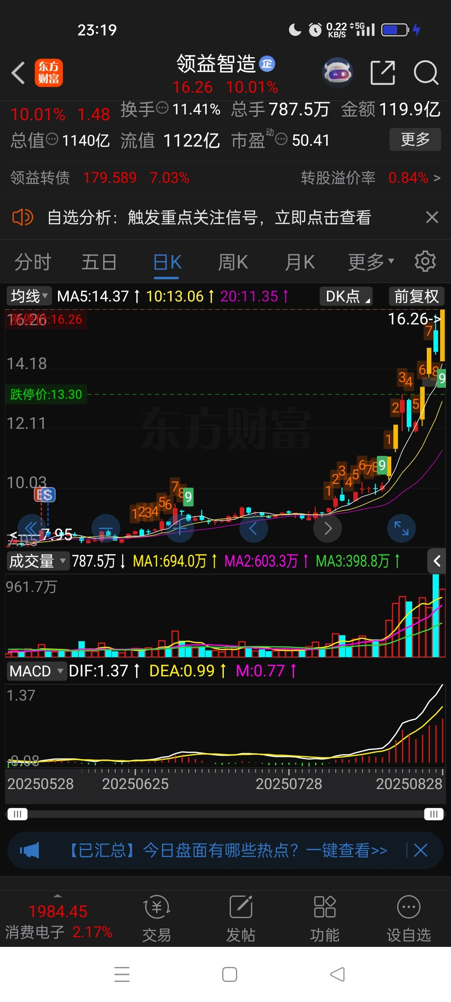451x1002 pixels.
Task: Tap the speaker icon in 自选分析 banner
Action: tap(23, 218)
